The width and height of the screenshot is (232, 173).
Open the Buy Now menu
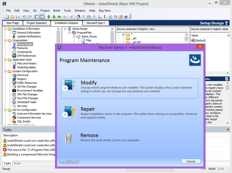pos(105,11)
